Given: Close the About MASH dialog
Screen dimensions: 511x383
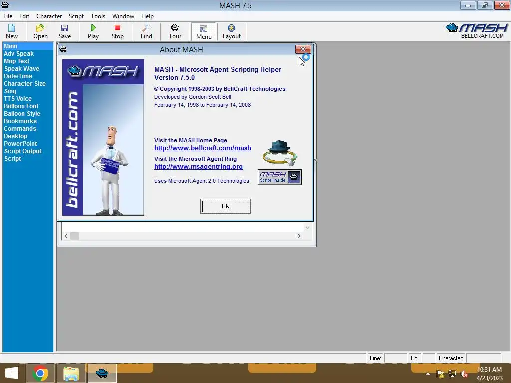Looking at the screenshot, I should click(303, 49).
